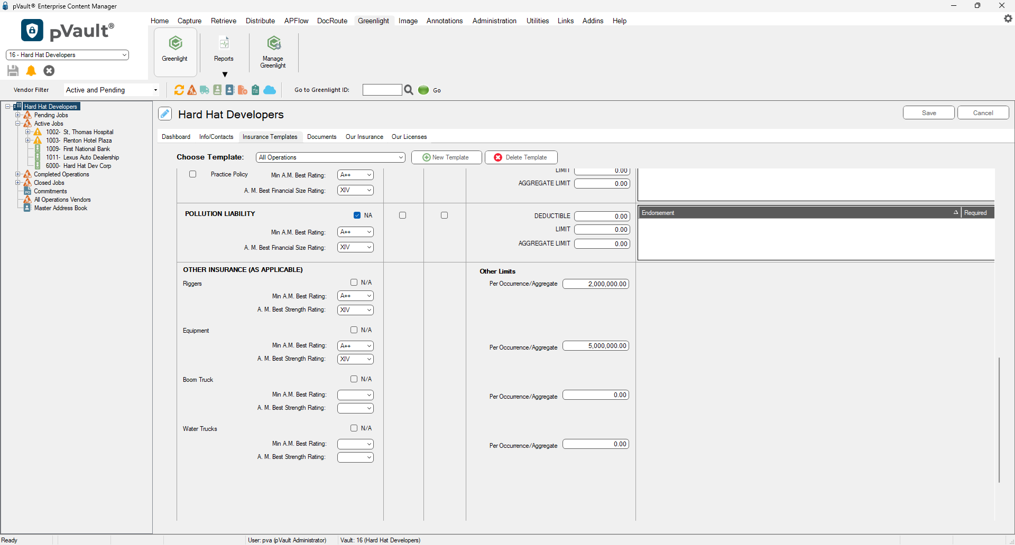This screenshot has height=545, width=1015.
Task: Check second empty checkbox in Pollution Liability row
Action: pos(445,215)
